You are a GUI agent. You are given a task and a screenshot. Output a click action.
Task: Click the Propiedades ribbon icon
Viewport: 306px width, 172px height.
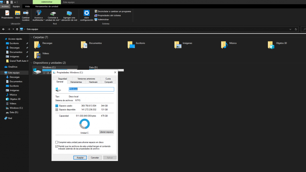7,13
